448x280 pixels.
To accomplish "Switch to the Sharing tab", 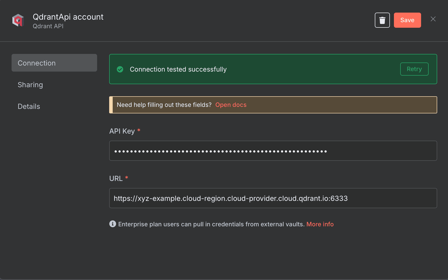I will [30, 85].
